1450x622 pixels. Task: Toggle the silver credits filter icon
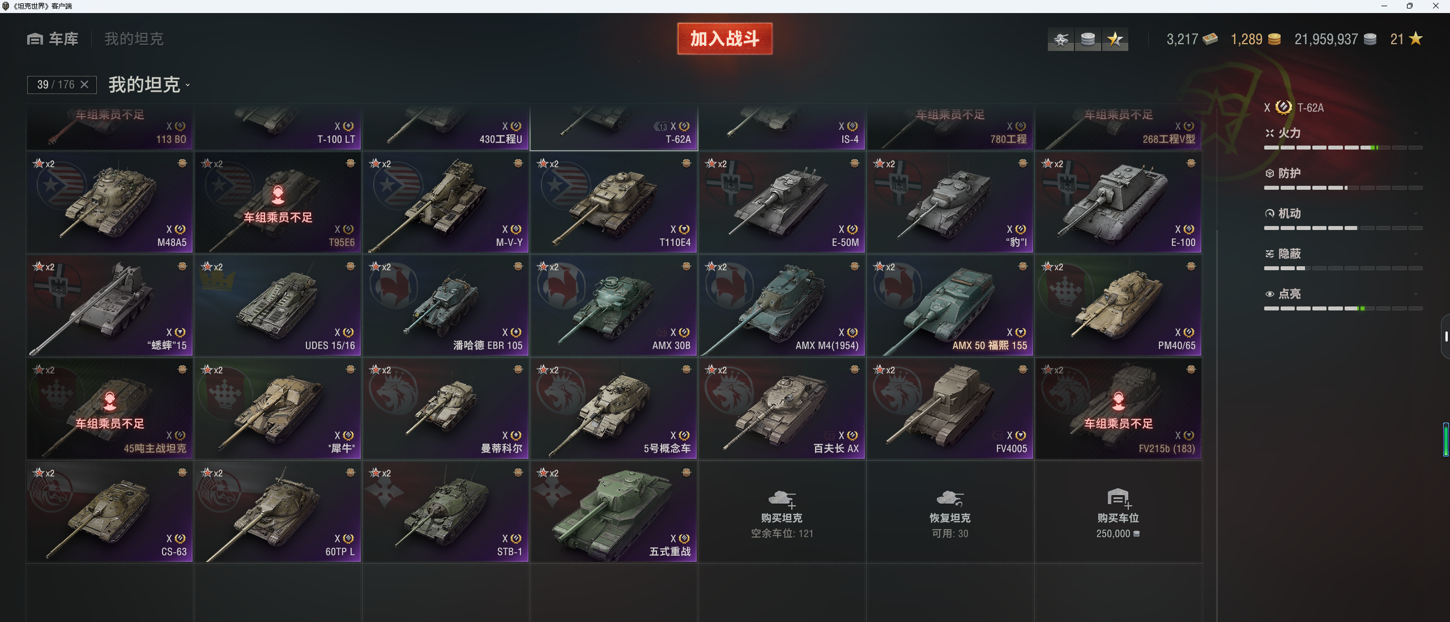pos(1087,39)
